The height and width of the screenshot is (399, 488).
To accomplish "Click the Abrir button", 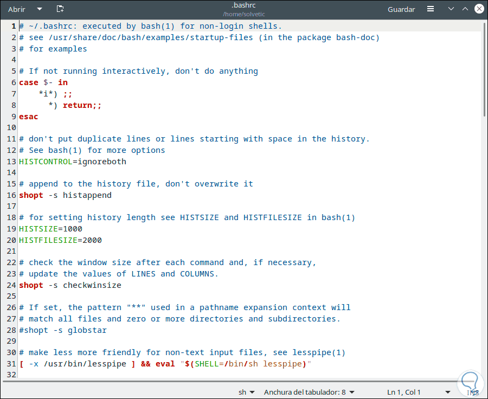I will [17, 9].
